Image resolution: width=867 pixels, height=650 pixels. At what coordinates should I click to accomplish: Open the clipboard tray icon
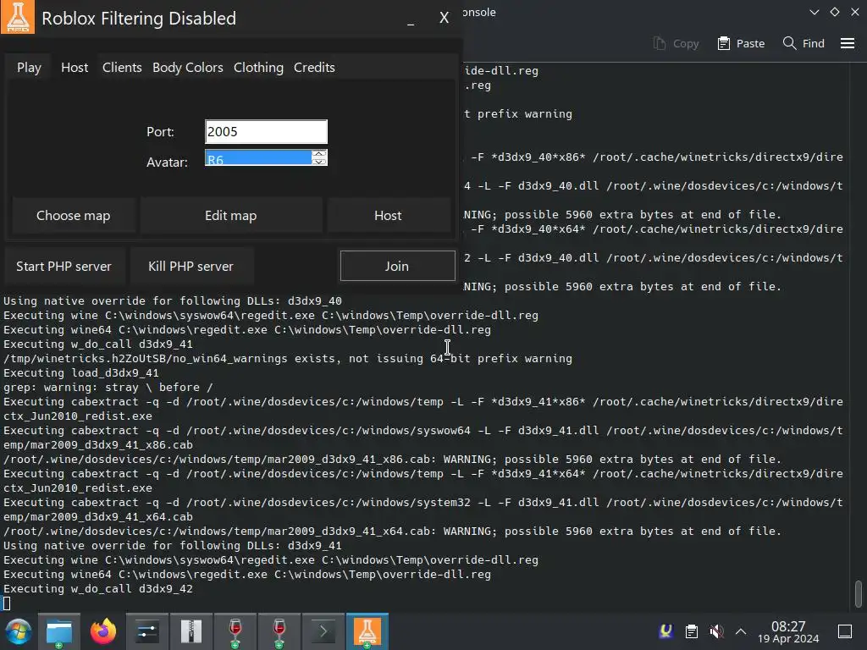click(x=692, y=631)
